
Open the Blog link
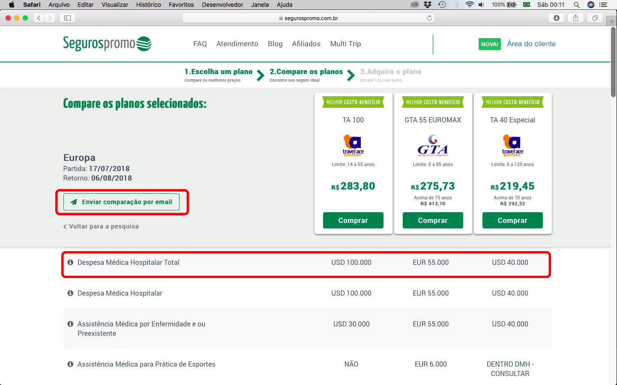(275, 44)
